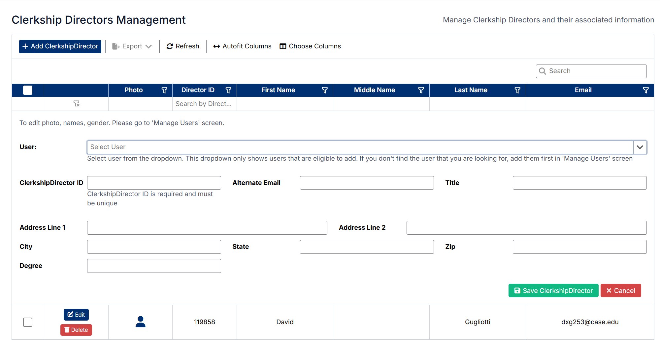Cancel the clerkship director form
Image resolution: width=660 pixels, height=340 pixels.
(x=620, y=291)
